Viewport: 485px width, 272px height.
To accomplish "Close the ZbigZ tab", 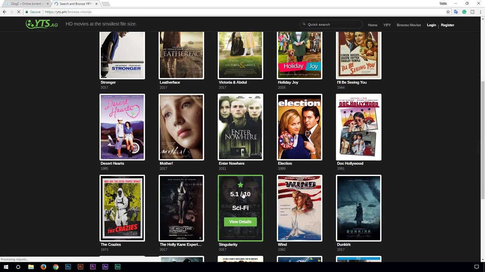I will coord(48,4).
